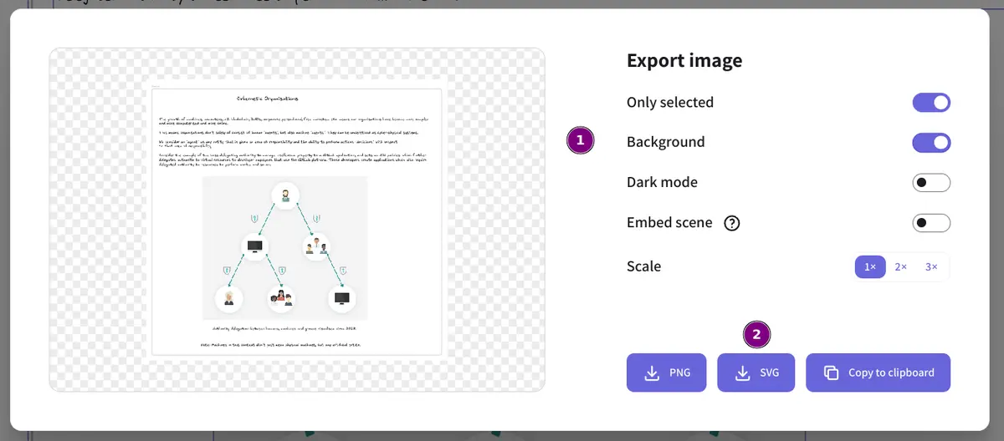Click the Embed scene label
This screenshot has width=1004, height=441.
coord(669,223)
